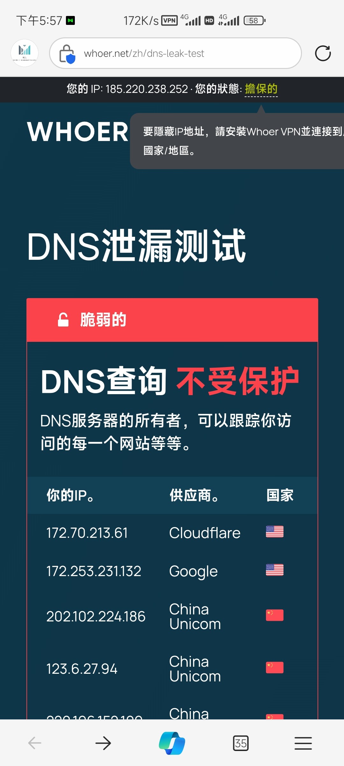Tap the page reload icon

point(323,53)
